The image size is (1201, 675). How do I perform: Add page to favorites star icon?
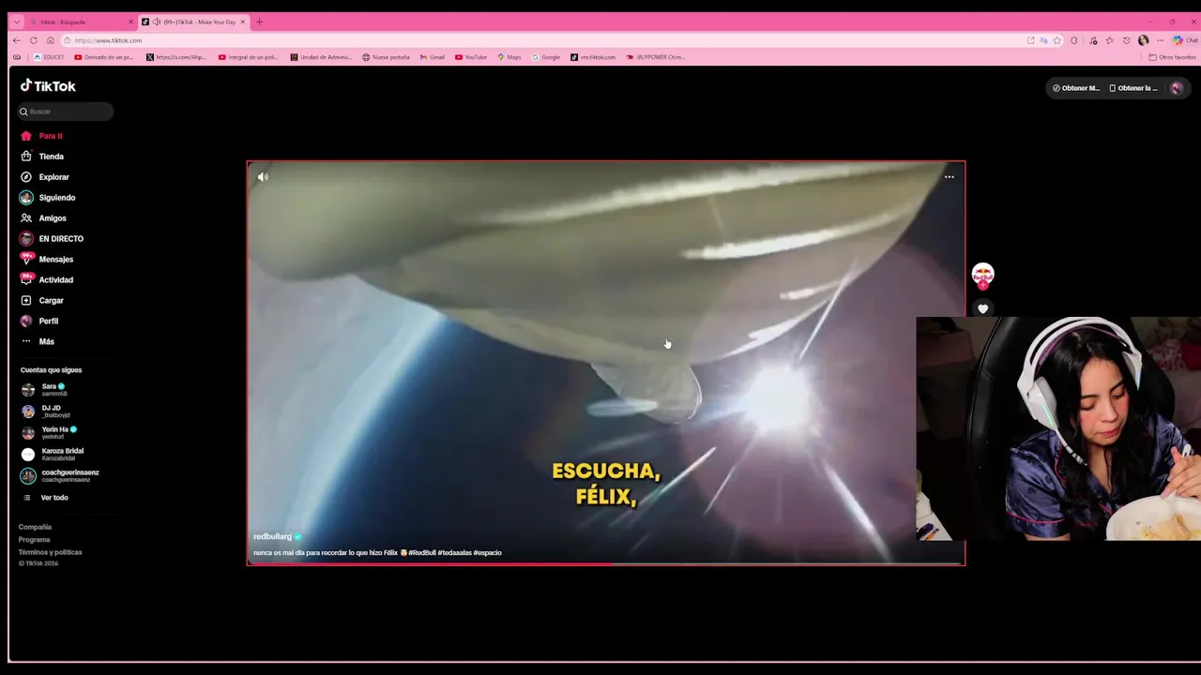1057,40
